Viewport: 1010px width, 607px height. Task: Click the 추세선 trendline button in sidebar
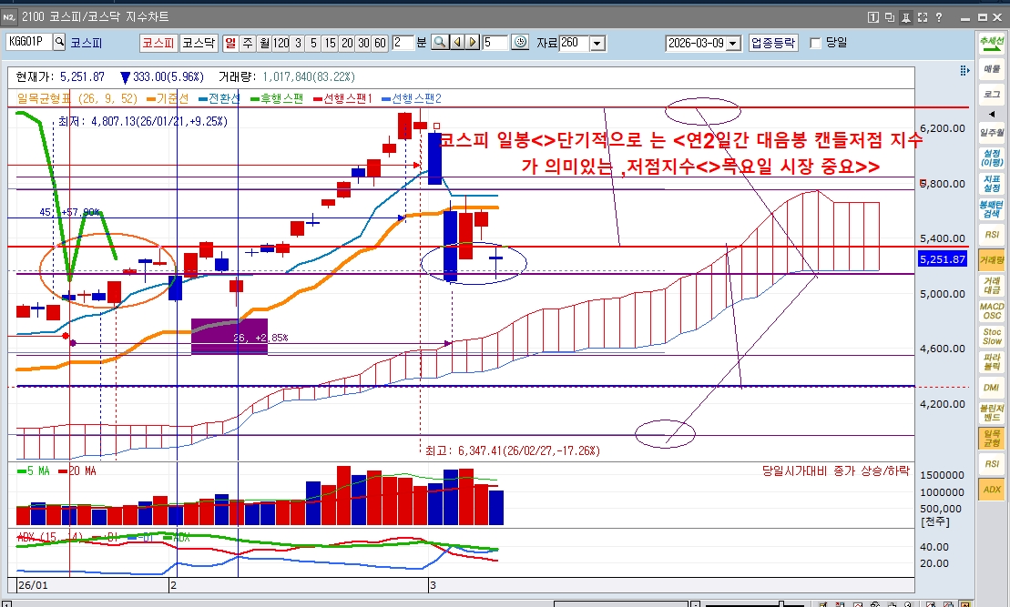pyautogui.click(x=991, y=43)
